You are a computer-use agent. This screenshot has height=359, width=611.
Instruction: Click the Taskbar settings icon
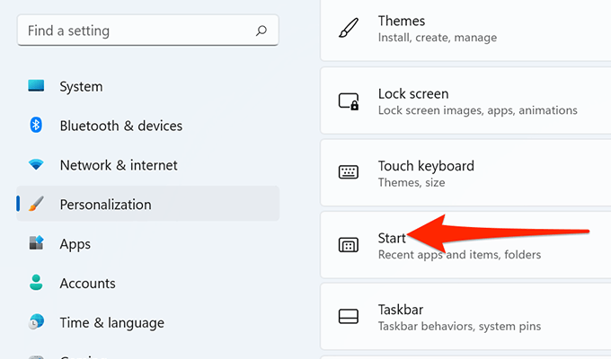349,317
